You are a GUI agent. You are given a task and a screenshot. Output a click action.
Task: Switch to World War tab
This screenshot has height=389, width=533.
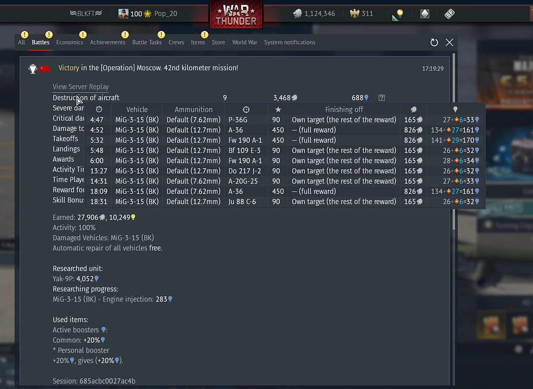point(245,42)
